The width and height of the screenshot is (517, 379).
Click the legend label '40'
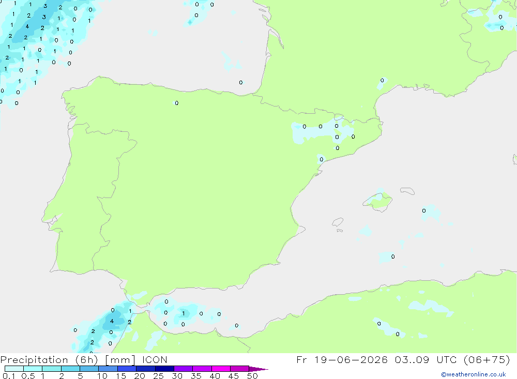click(215, 376)
